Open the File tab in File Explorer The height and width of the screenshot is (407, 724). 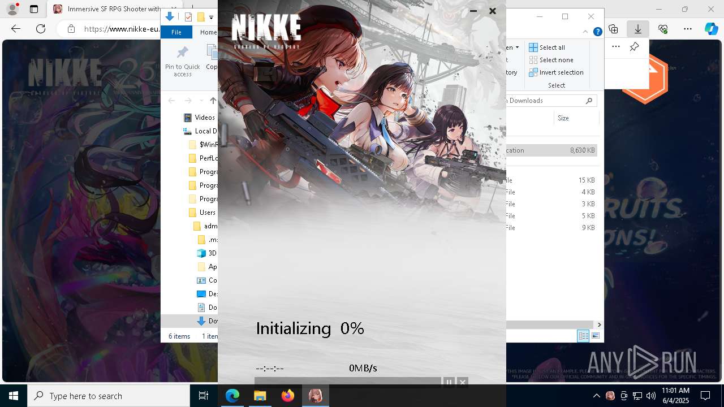[176, 32]
